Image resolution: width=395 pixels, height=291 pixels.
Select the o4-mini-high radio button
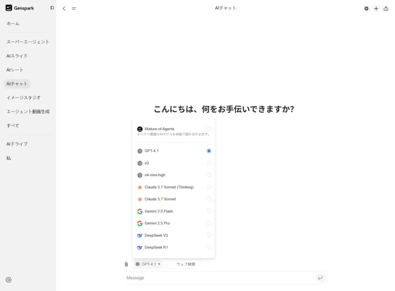tap(209, 175)
